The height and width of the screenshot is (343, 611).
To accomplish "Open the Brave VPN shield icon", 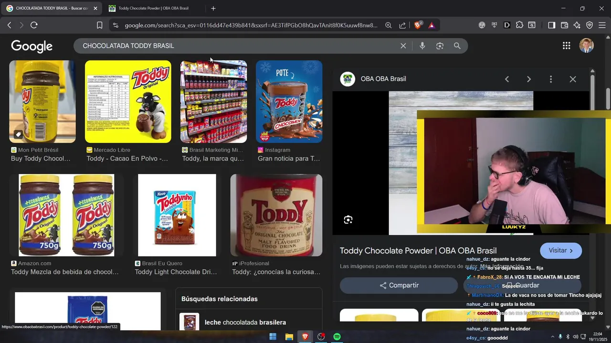I will (x=590, y=25).
